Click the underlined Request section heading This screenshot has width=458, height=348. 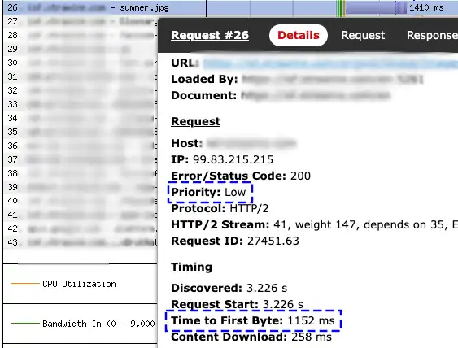[x=195, y=121]
